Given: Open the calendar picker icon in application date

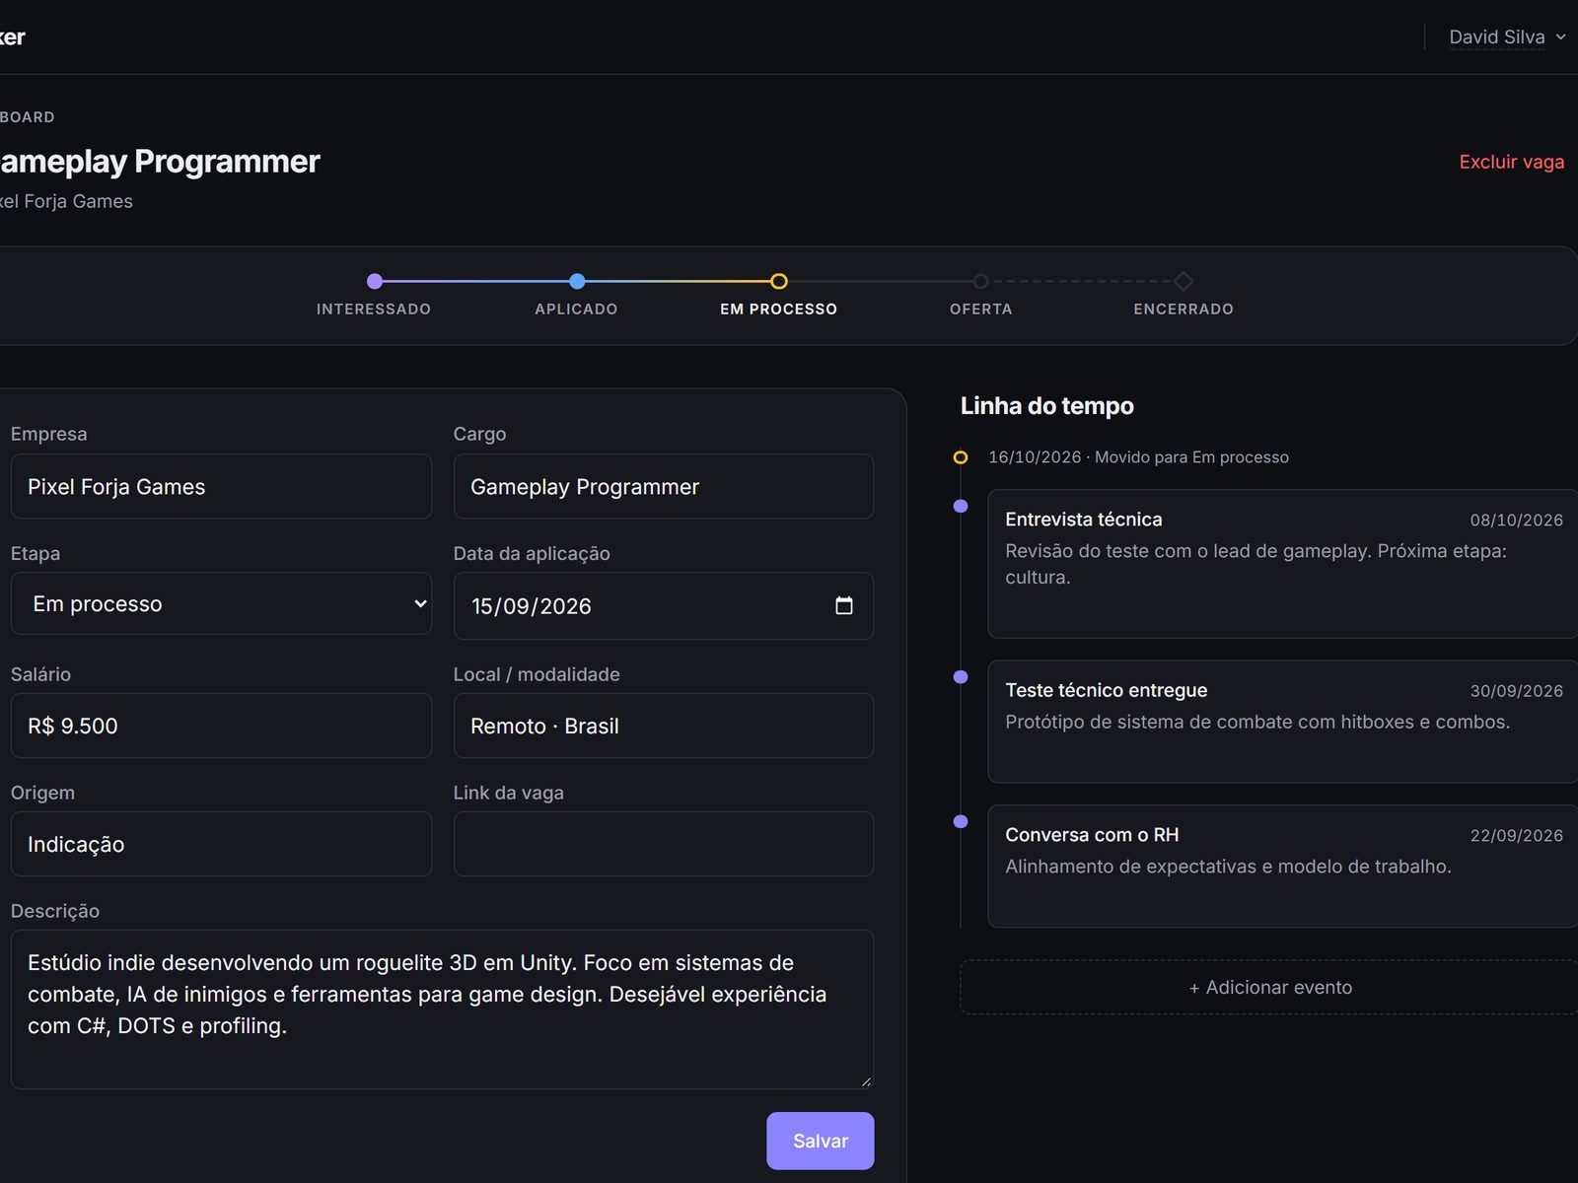Looking at the screenshot, I should click(x=843, y=605).
